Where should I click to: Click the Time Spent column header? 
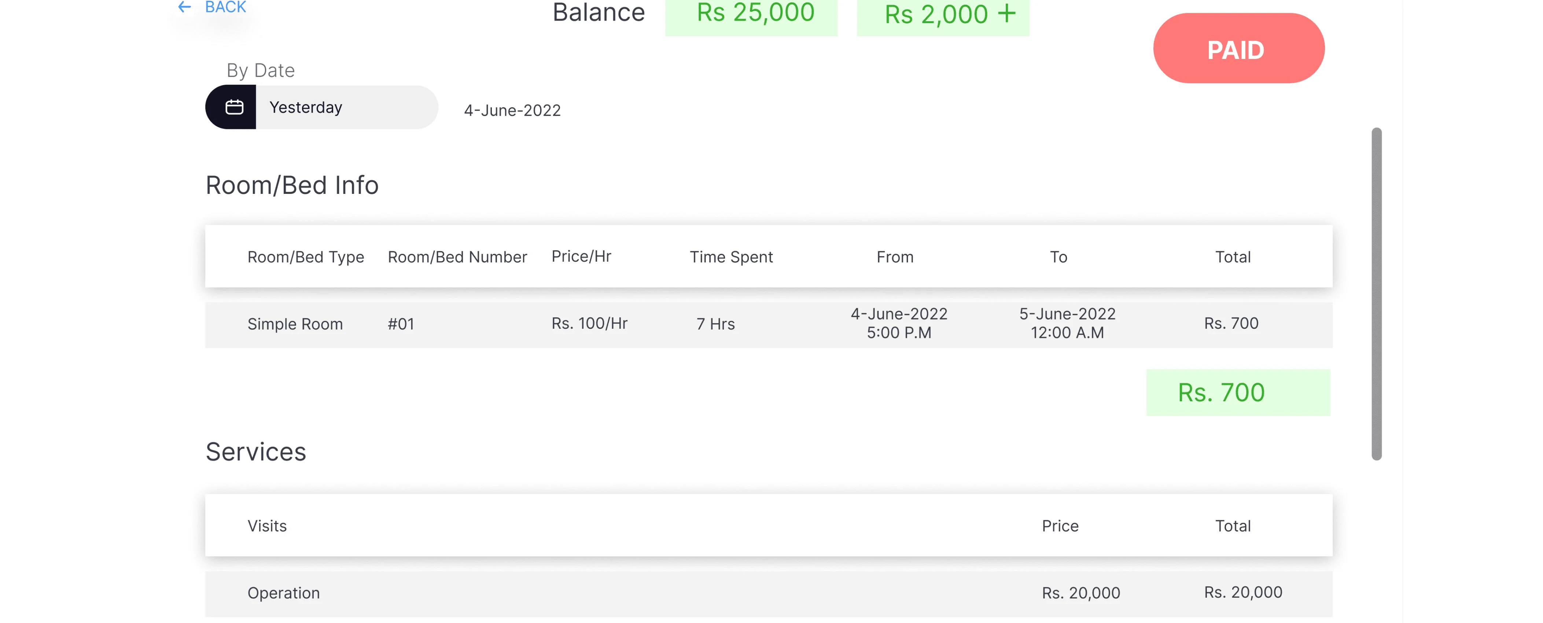pos(731,257)
